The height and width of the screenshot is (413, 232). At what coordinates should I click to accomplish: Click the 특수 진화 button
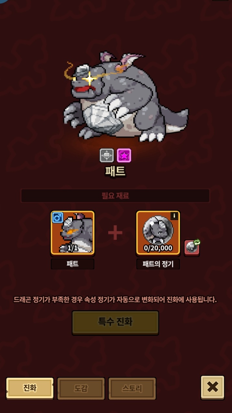[115, 322]
